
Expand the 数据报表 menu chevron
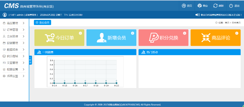click(x=24, y=50)
